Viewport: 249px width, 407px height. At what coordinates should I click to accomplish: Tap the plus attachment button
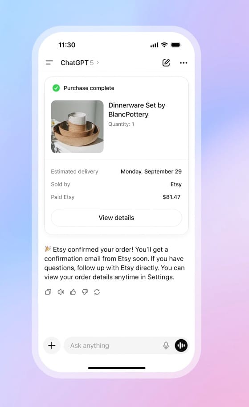[x=52, y=345]
